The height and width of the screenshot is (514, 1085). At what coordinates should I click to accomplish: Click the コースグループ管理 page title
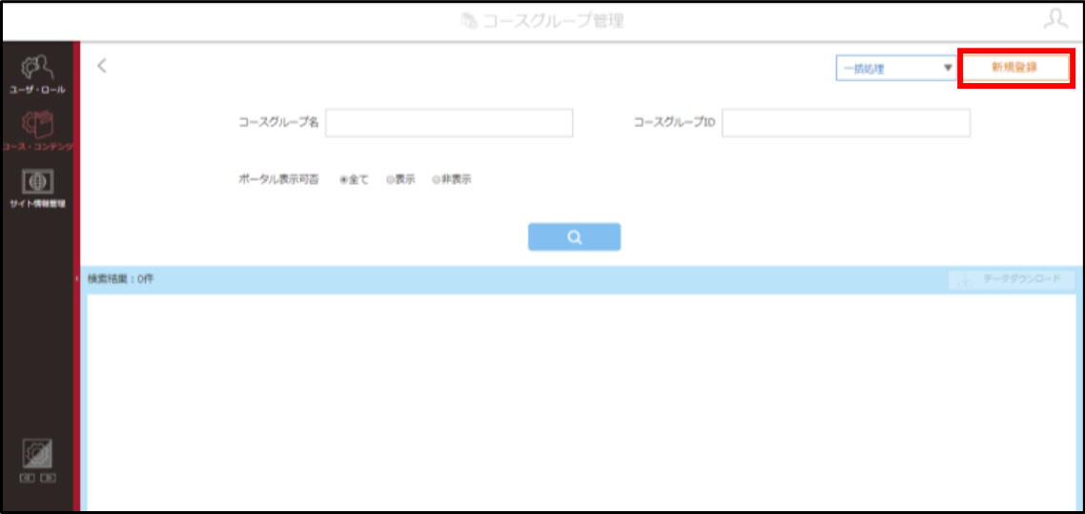(553, 21)
